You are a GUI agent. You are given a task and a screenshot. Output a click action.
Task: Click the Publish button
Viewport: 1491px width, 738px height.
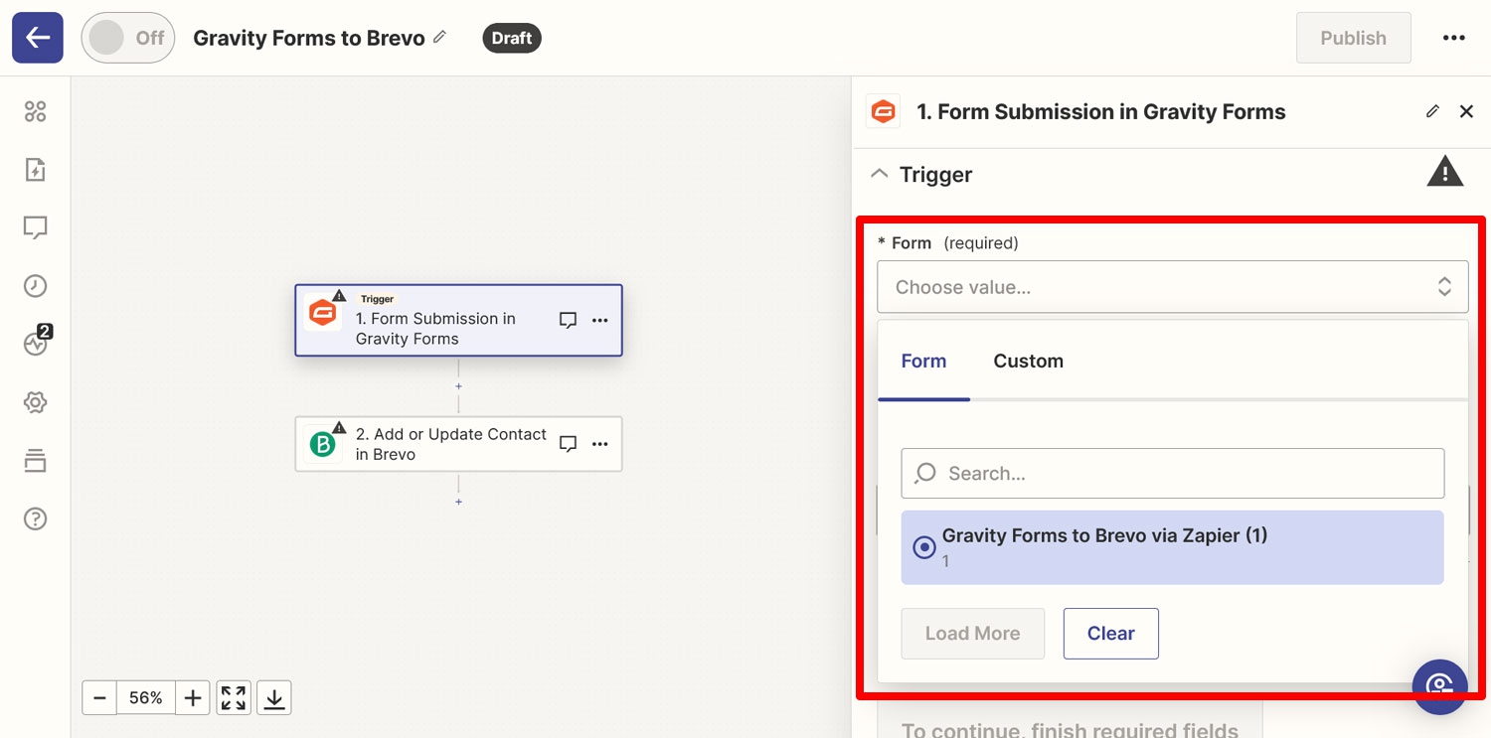point(1353,38)
